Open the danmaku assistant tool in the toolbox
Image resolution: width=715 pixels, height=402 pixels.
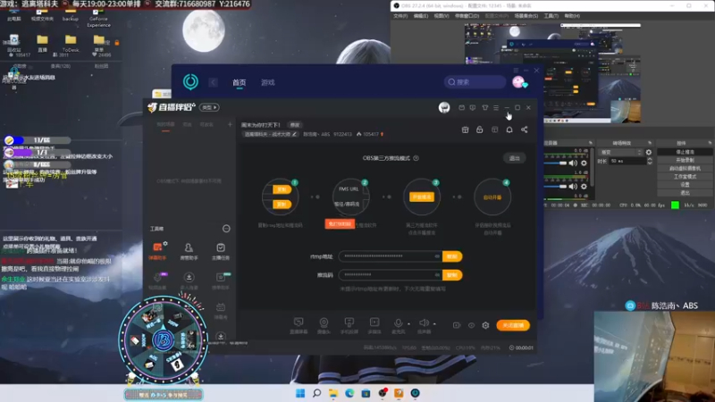(157, 251)
